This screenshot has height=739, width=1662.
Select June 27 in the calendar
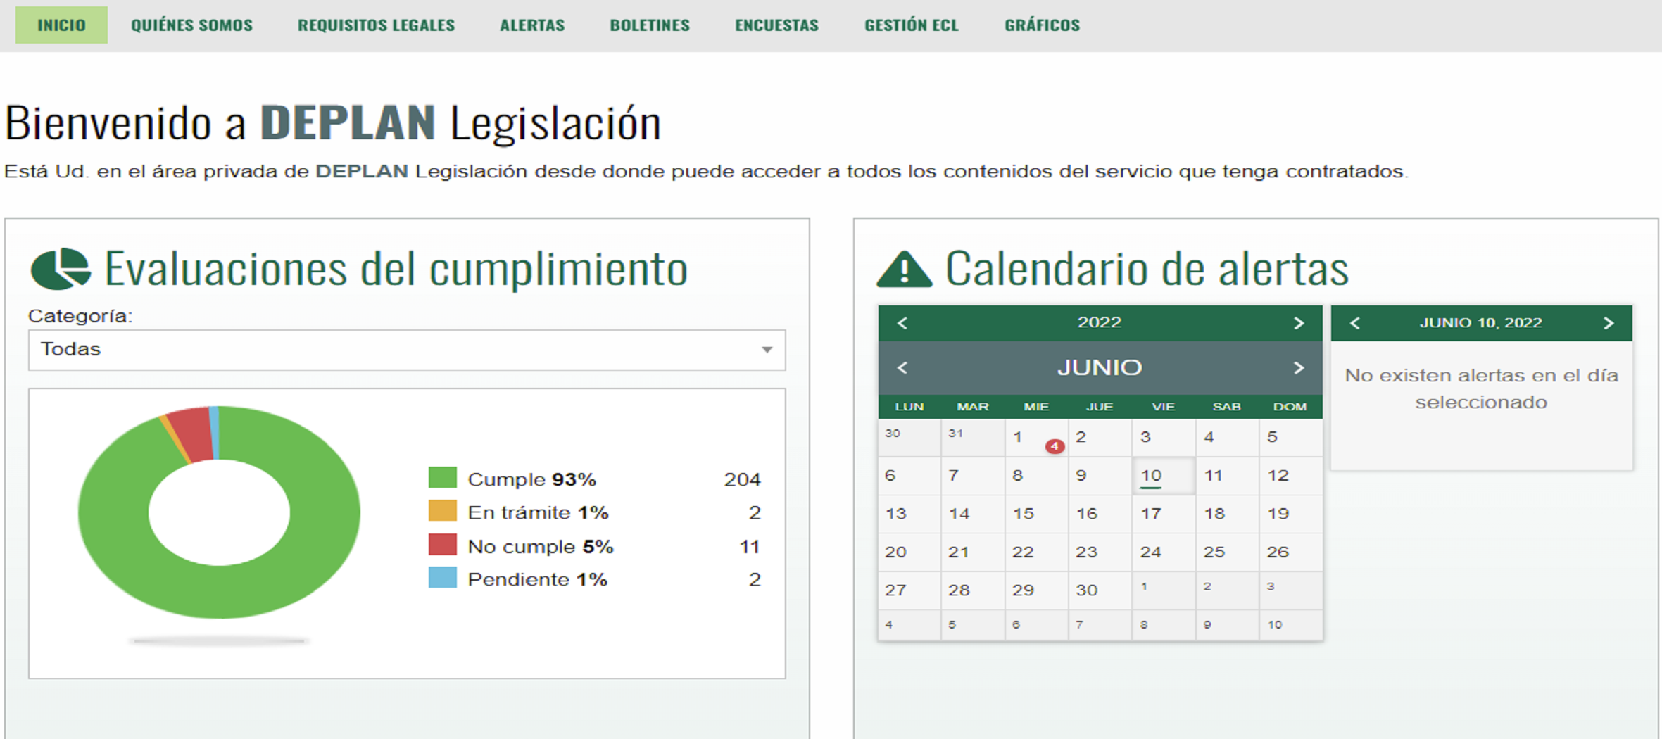pyautogui.click(x=909, y=590)
